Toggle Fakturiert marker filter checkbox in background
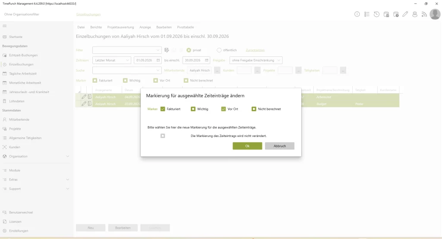 point(95,81)
